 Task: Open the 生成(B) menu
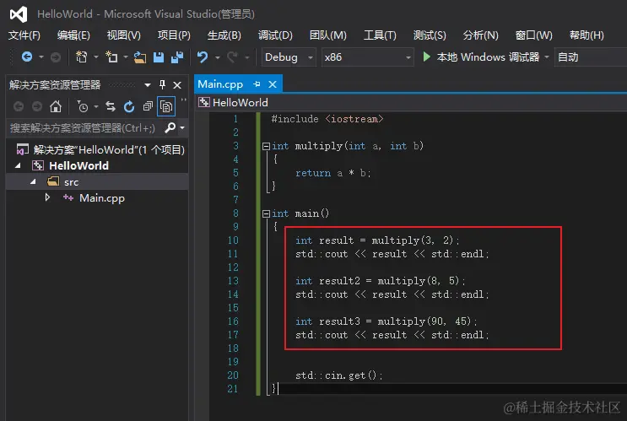pos(224,35)
